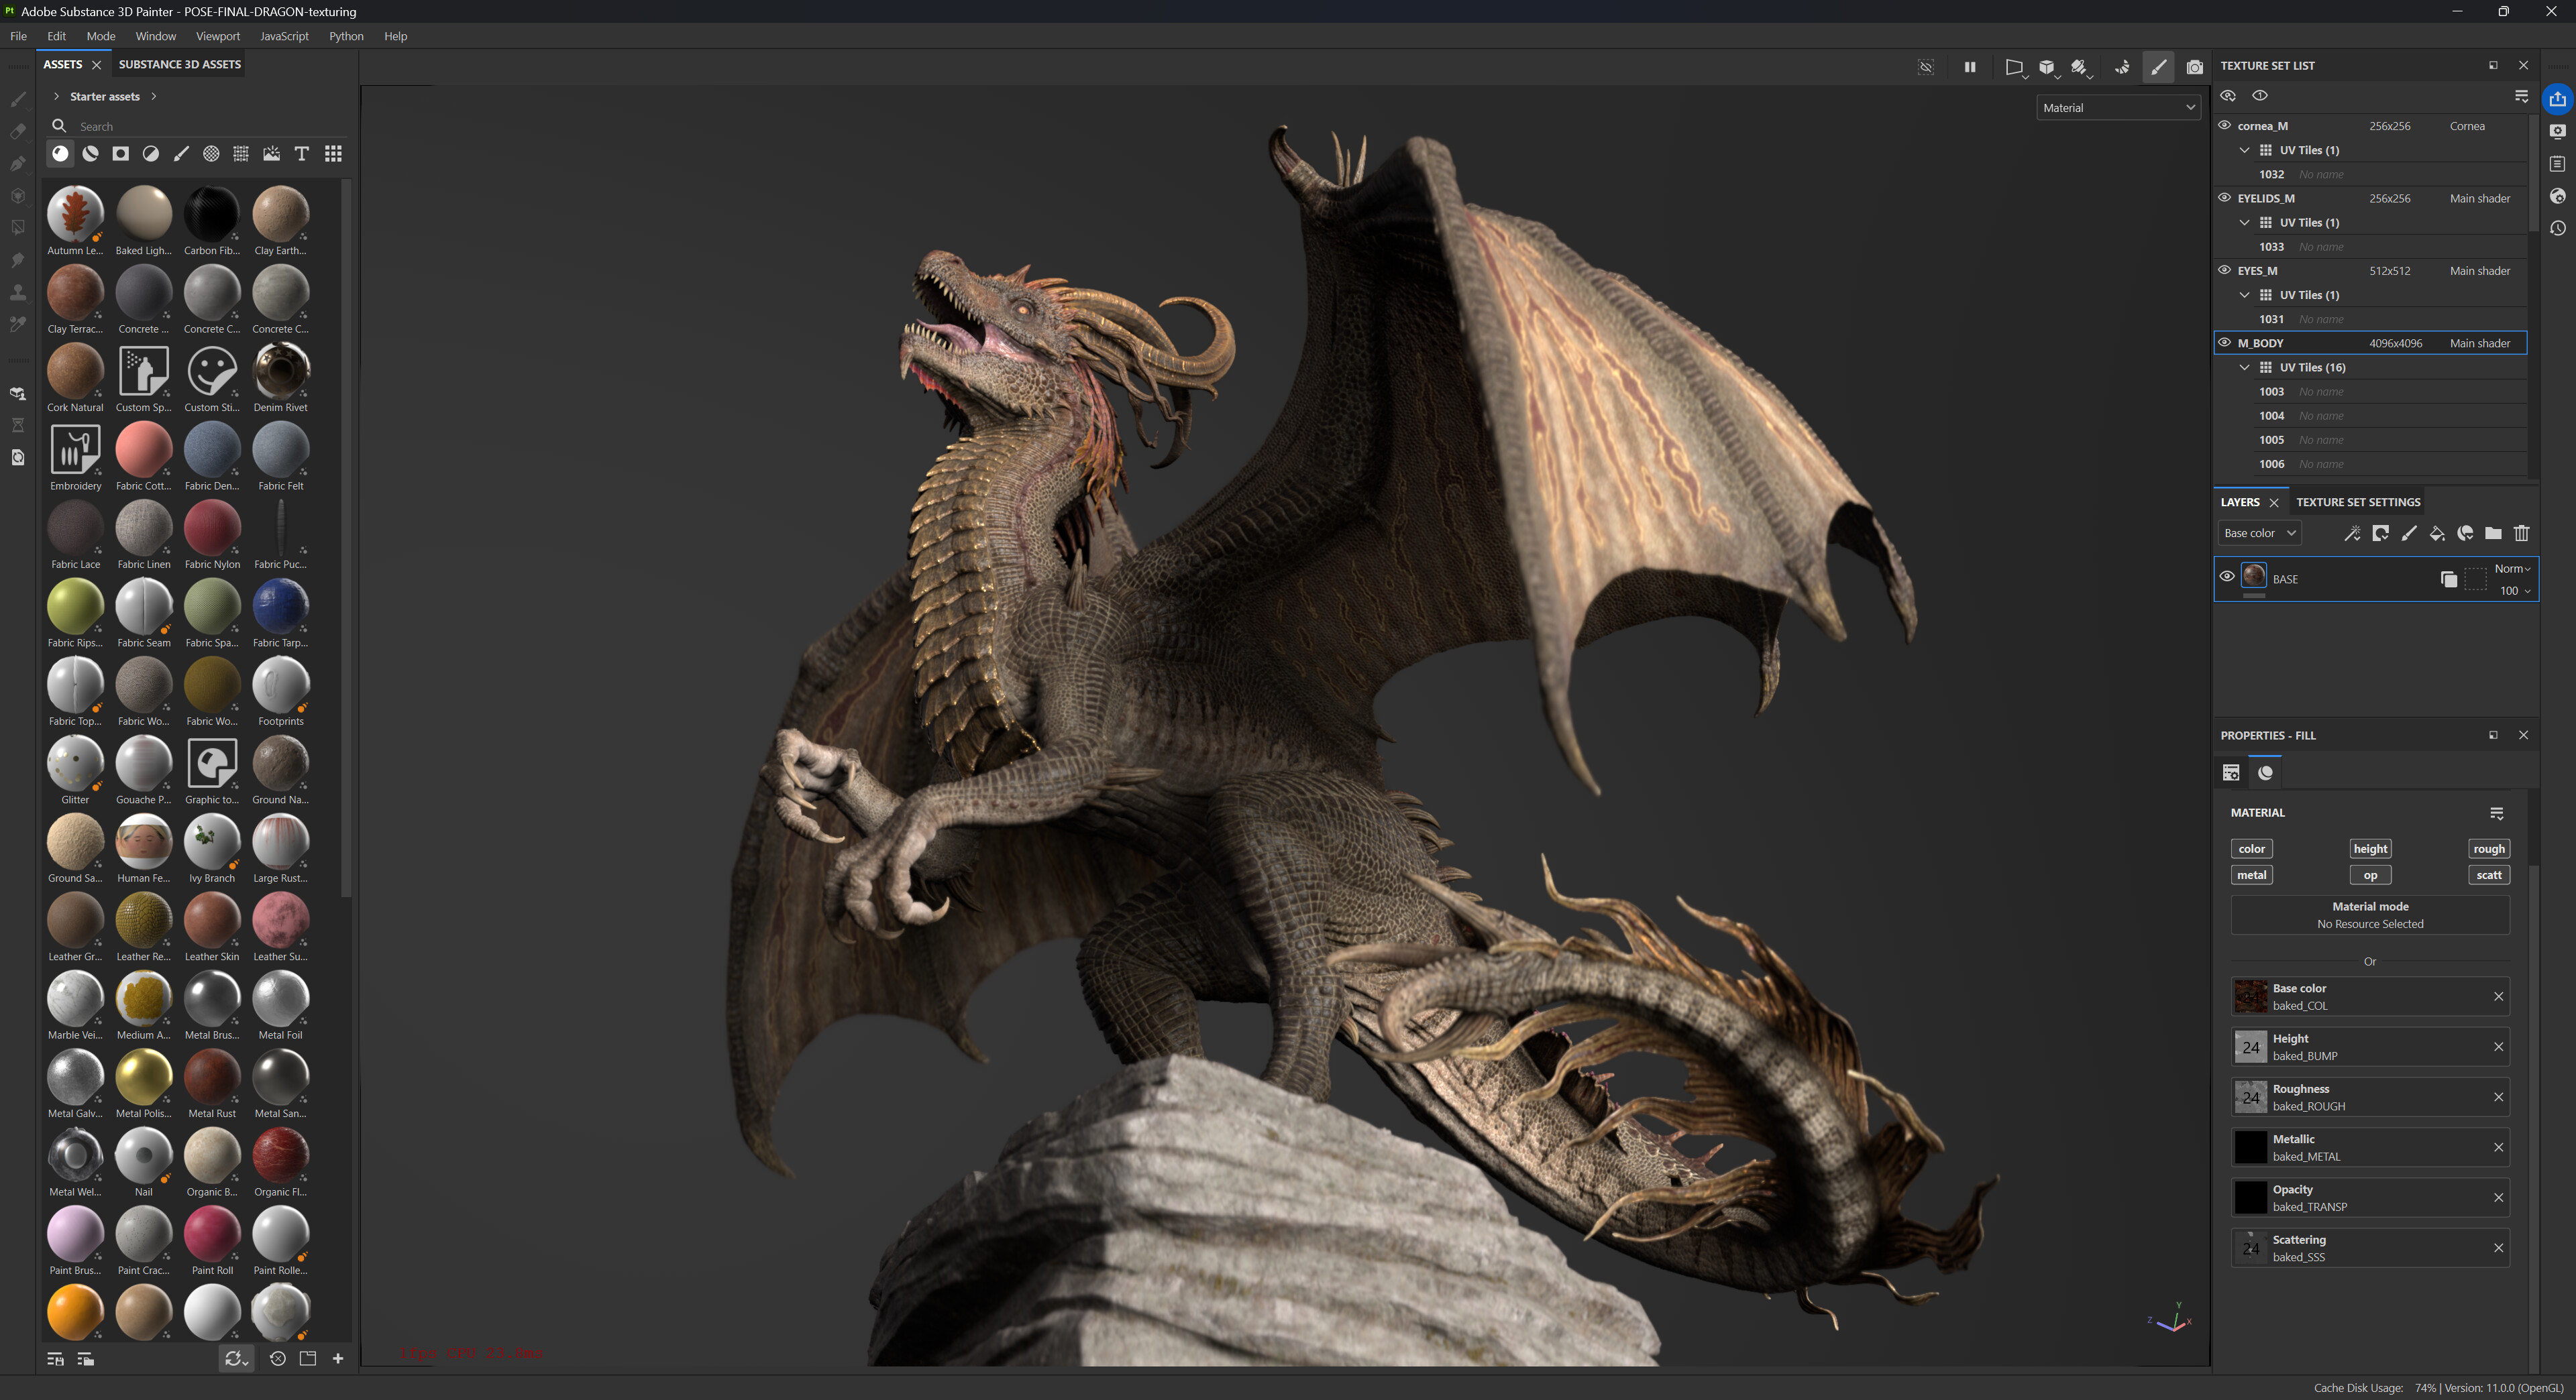Select the Eraser tool
The width and height of the screenshot is (2576, 1400).
pos(17,130)
